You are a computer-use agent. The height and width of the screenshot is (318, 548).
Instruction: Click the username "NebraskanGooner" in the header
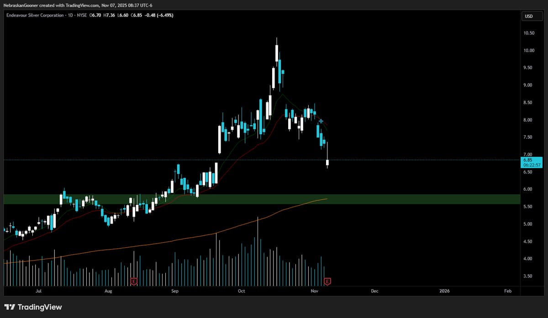point(20,5)
